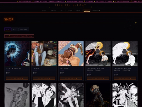Click the $15+ price under Price of Memory
Screen dimensions: 142x107
(8, 73)
